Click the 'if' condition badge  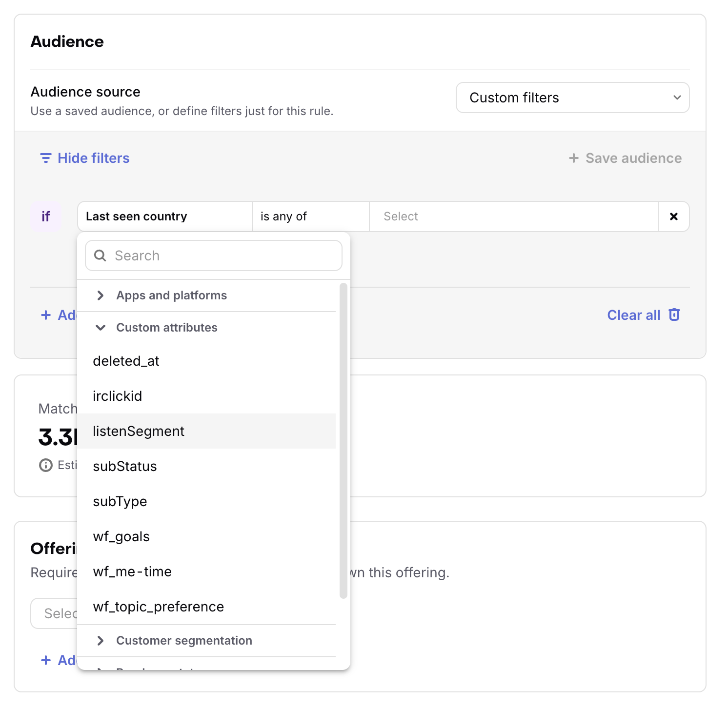tap(46, 216)
